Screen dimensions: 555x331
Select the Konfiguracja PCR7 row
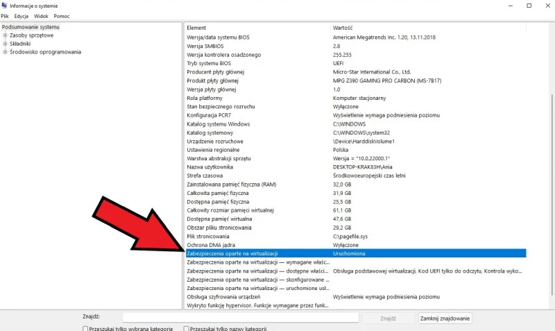pos(355,115)
